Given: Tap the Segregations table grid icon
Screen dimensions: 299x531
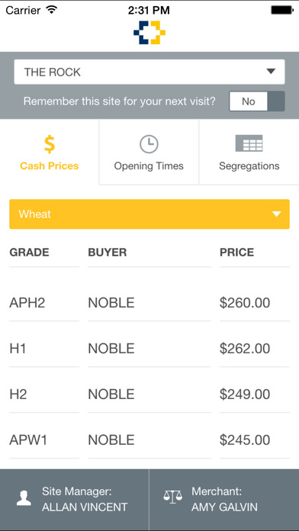Looking at the screenshot, I should [x=249, y=143].
